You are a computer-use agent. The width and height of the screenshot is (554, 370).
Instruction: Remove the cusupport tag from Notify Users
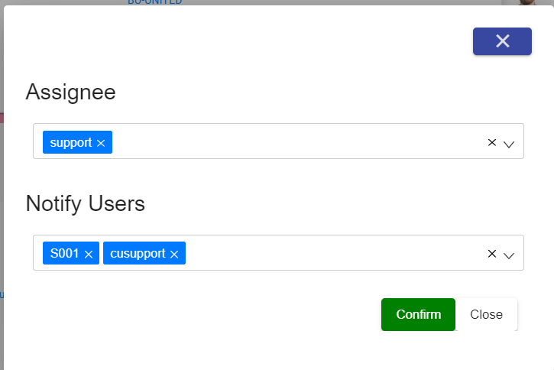pyautogui.click(x=174, y=255)
